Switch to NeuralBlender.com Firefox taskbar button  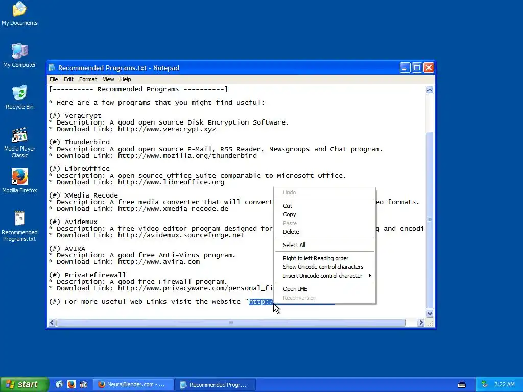point(132,385)
